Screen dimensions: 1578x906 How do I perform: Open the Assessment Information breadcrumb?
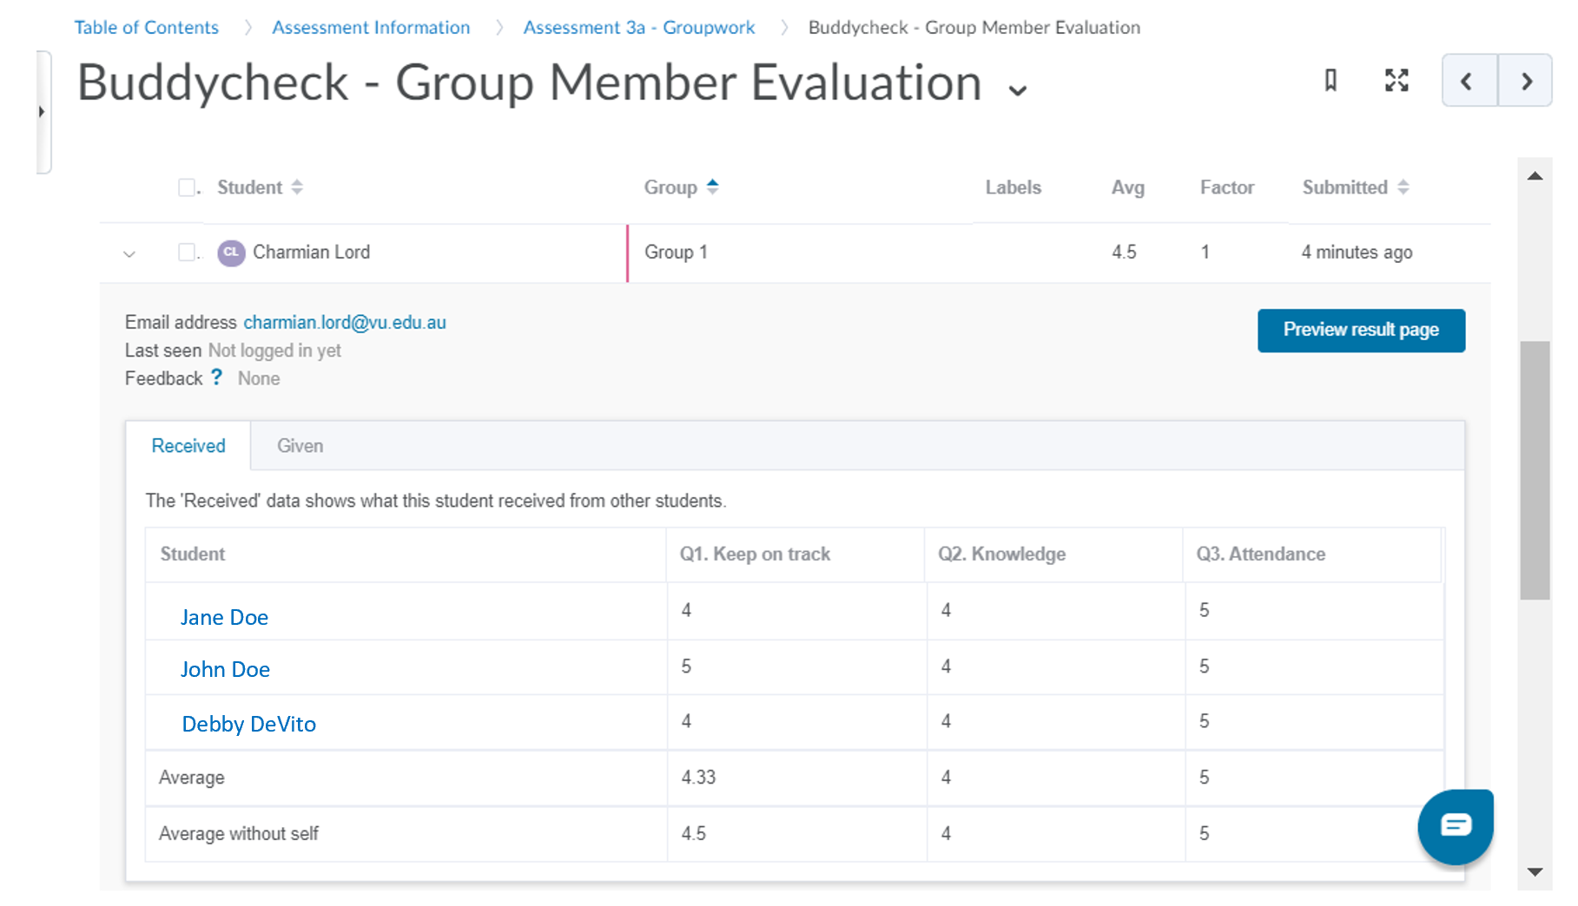(x=371, y=28)
